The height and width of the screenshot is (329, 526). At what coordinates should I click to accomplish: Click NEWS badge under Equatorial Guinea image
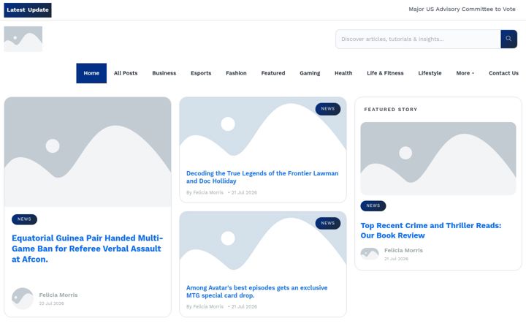pos(24,219)
